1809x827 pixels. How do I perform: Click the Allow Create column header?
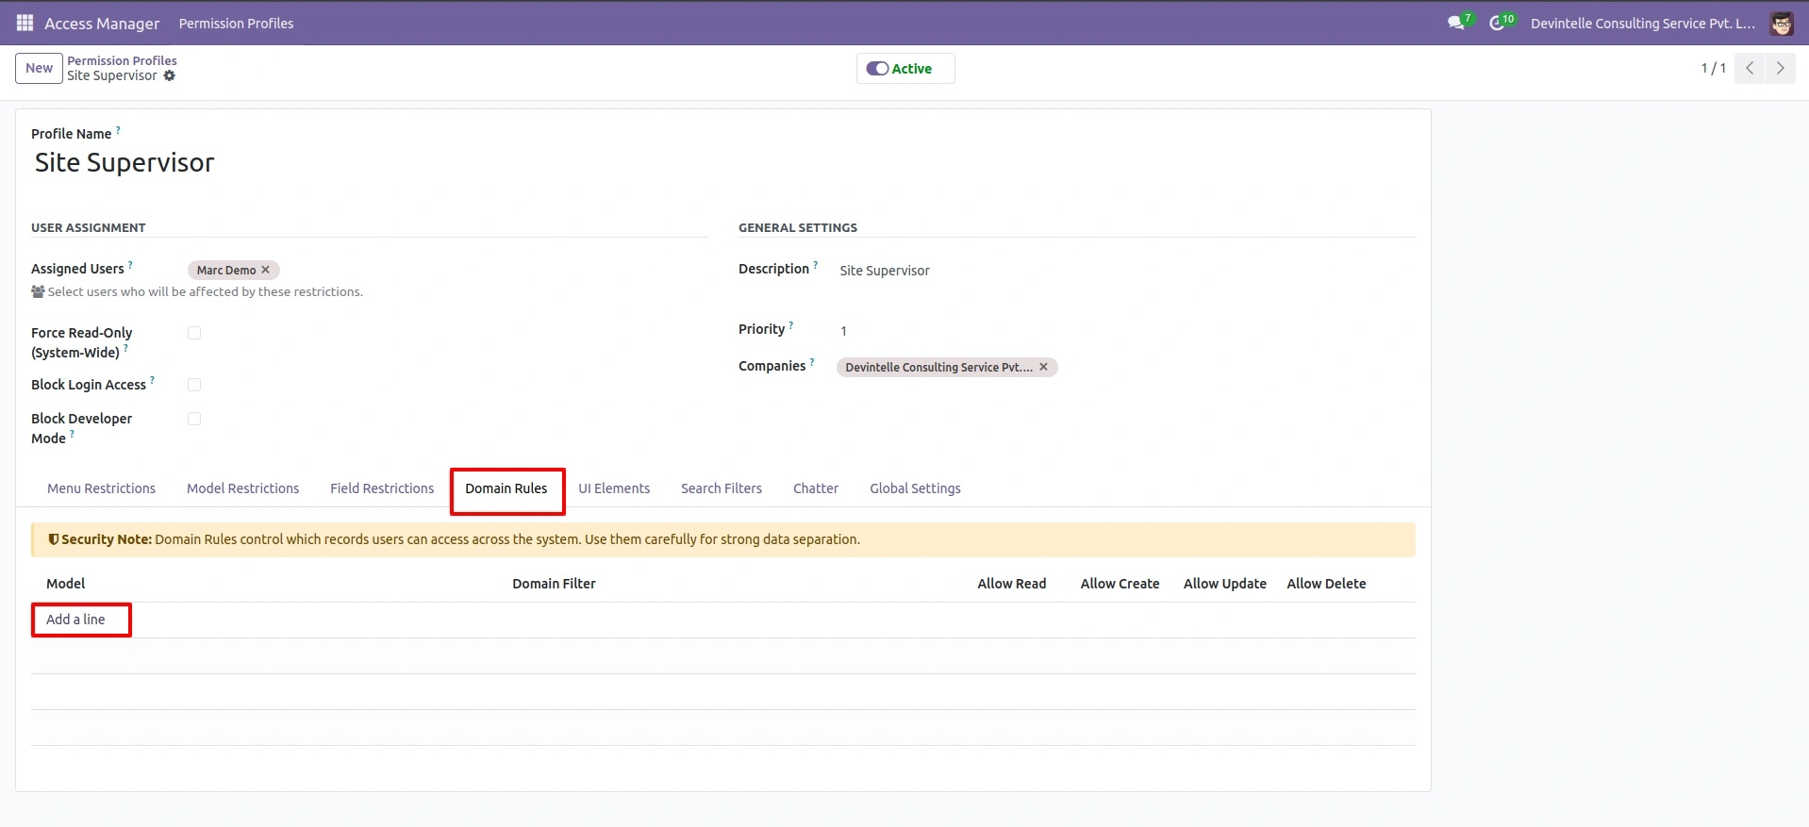(1120, 584)
